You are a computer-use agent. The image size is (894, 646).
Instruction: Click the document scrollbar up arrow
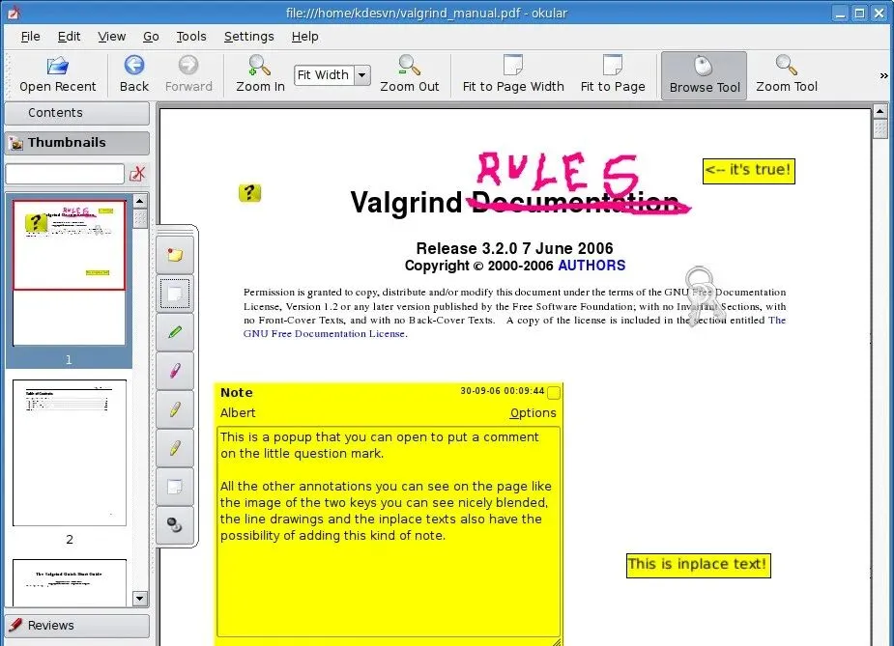pyautogui.click(x=880, y=111)
